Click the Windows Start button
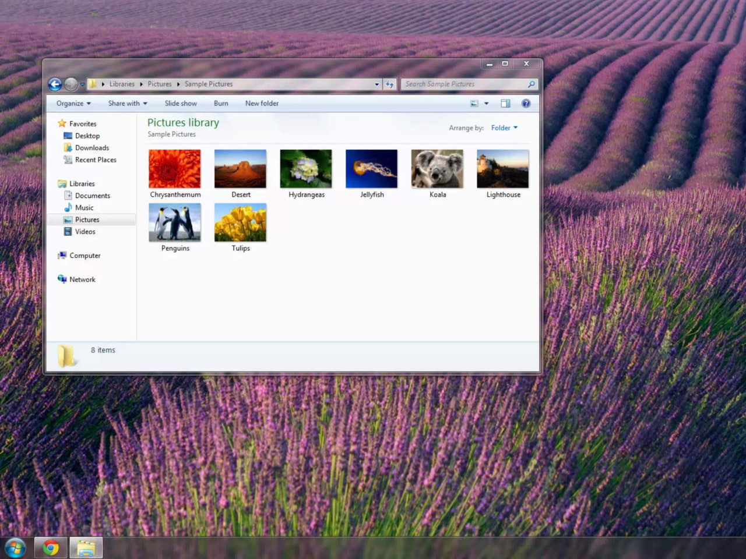The width and height of the screenshot is (746, 559). pyautogui.click(x=15, y=548)
